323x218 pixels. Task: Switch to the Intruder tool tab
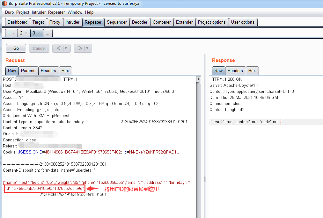tap(72, 22)
